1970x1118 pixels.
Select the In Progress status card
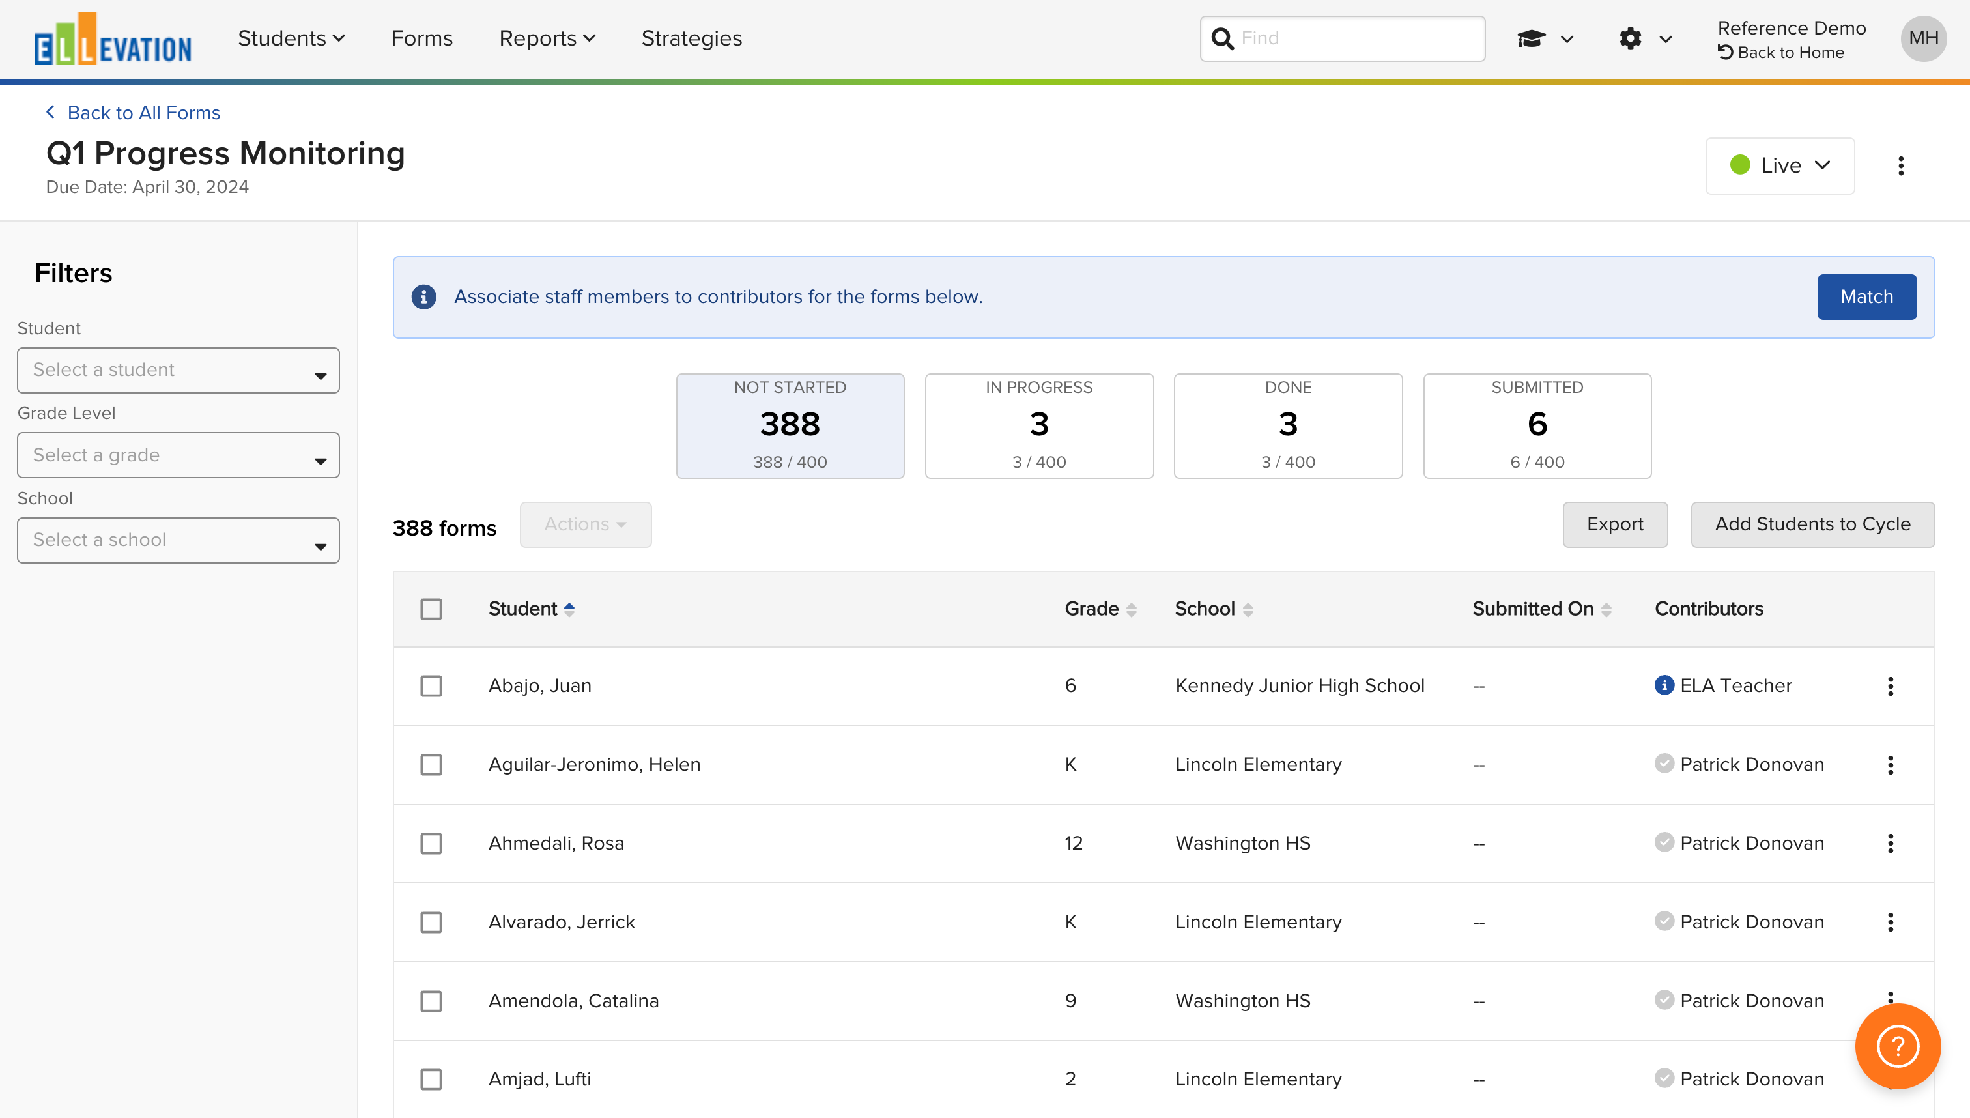1038,426
